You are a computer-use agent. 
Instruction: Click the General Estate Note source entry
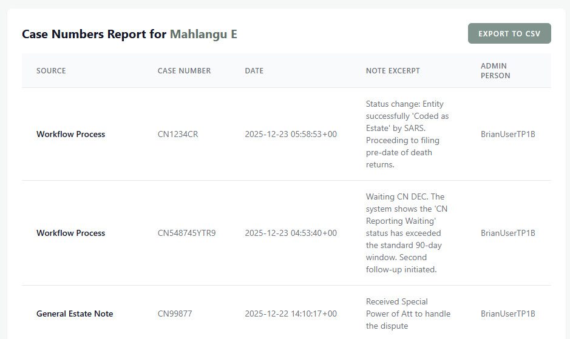pos(75,314)
